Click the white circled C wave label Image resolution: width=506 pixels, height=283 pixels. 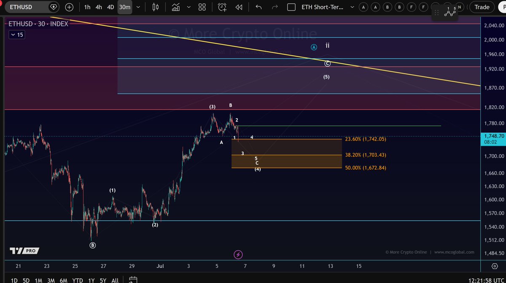coord(327,64)
